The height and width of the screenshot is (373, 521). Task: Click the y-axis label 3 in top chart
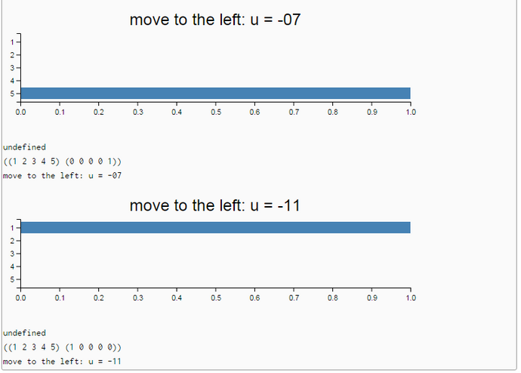coord(12,68)
